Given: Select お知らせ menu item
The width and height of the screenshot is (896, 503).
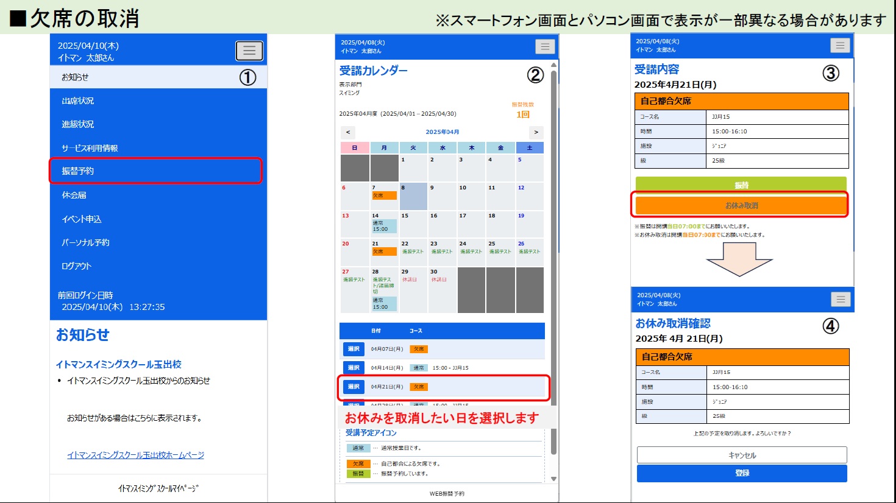Looking at the screenshot, I should pyautogui.click(x=158, y=77).
